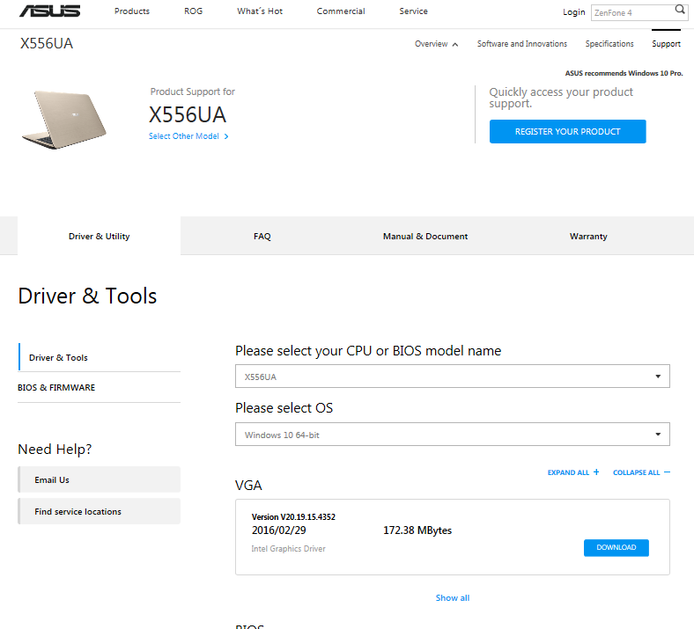Open the CPU or BIOS model dropdown
This screenshot has height=629, width=694.
pos(453,377)
